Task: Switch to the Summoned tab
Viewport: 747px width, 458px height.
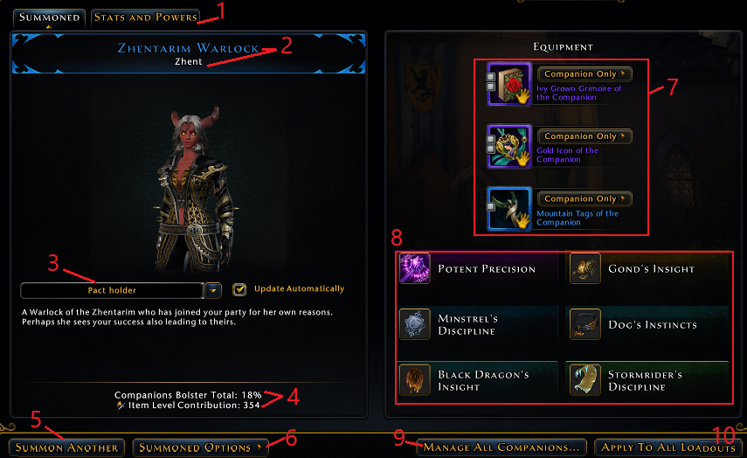Action: coord(49,18)
